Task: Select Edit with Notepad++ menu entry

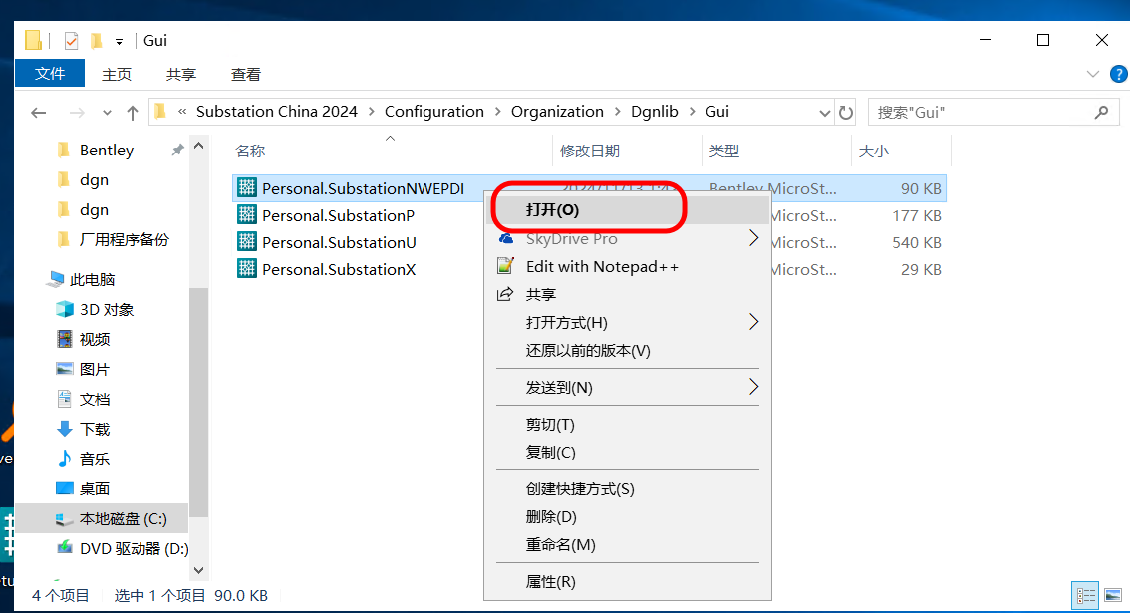Action: coord(602,266)
